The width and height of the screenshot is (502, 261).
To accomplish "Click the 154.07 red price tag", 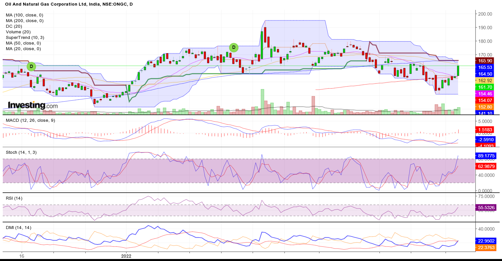I will [485, 100].
